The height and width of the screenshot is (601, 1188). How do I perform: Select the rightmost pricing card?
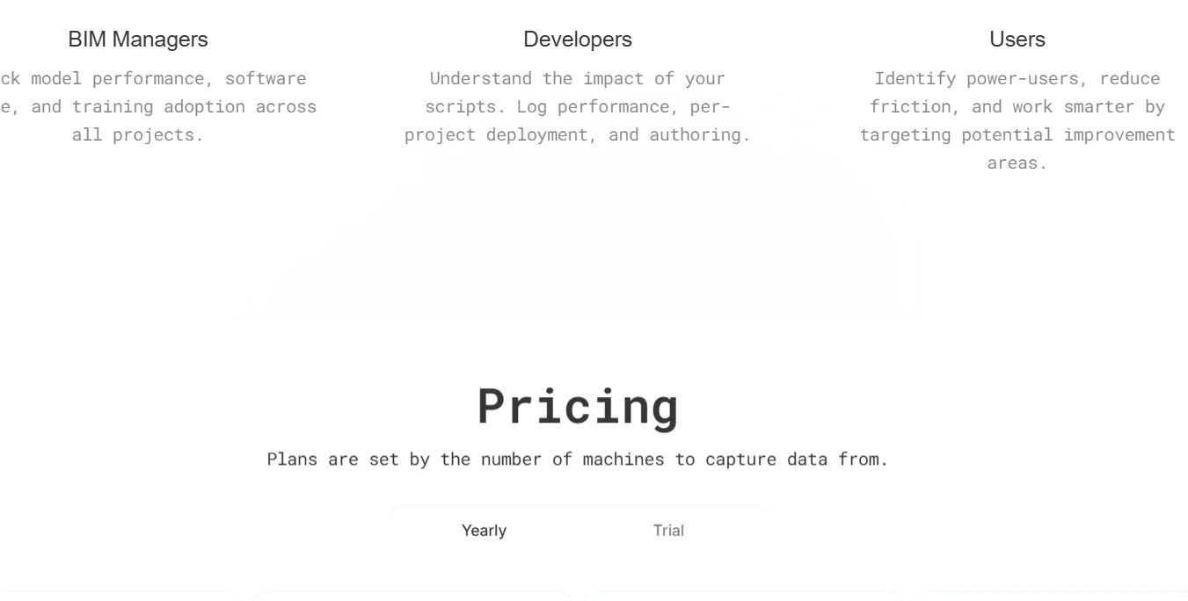(x=1051, y=596)
